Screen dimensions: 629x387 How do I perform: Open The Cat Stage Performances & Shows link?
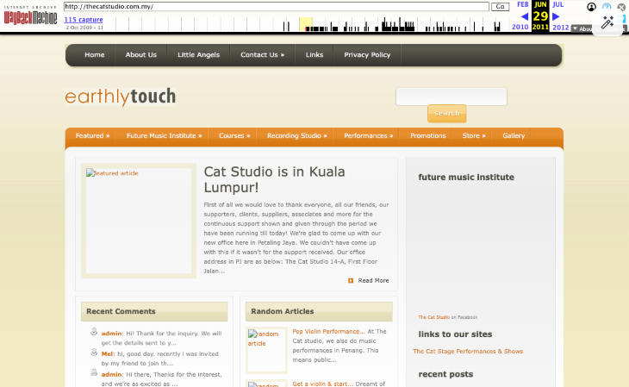468,352
